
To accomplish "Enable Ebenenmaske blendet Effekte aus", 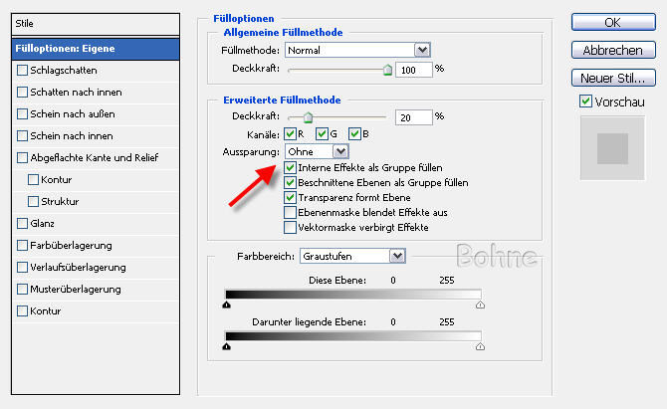I will [x=291, y=212].
